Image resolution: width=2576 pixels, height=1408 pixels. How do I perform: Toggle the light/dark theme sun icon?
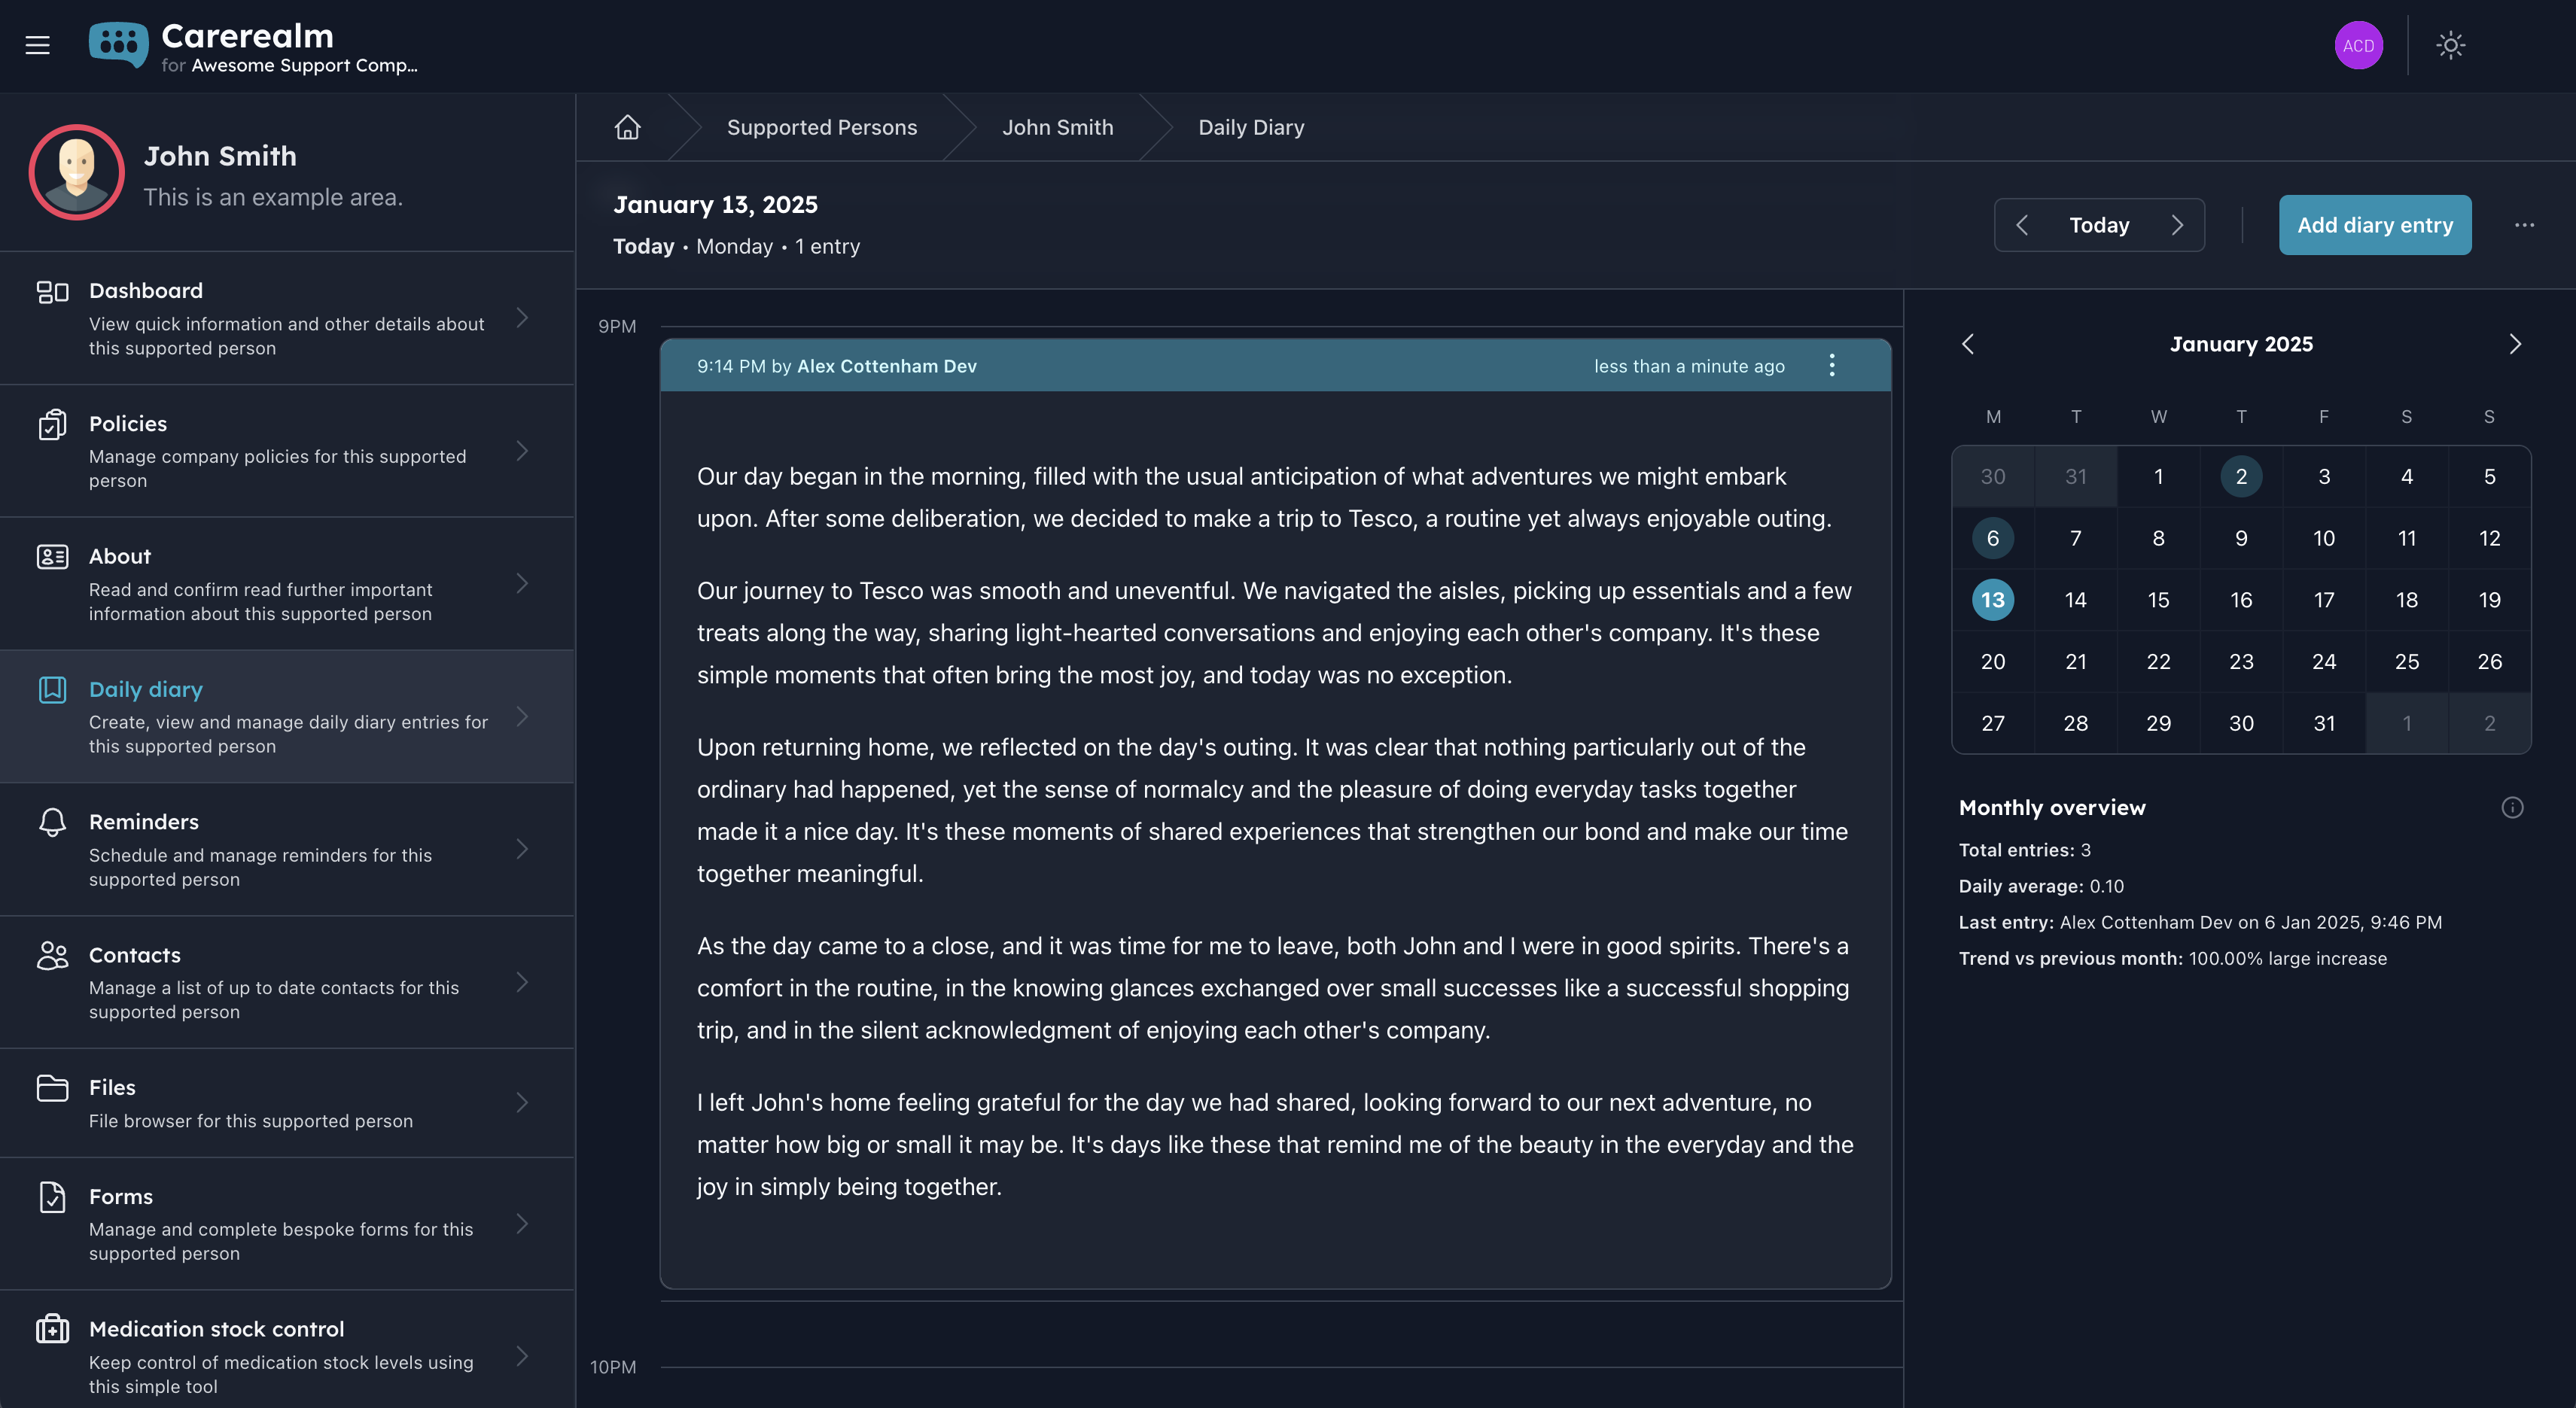coord(2450,45)
